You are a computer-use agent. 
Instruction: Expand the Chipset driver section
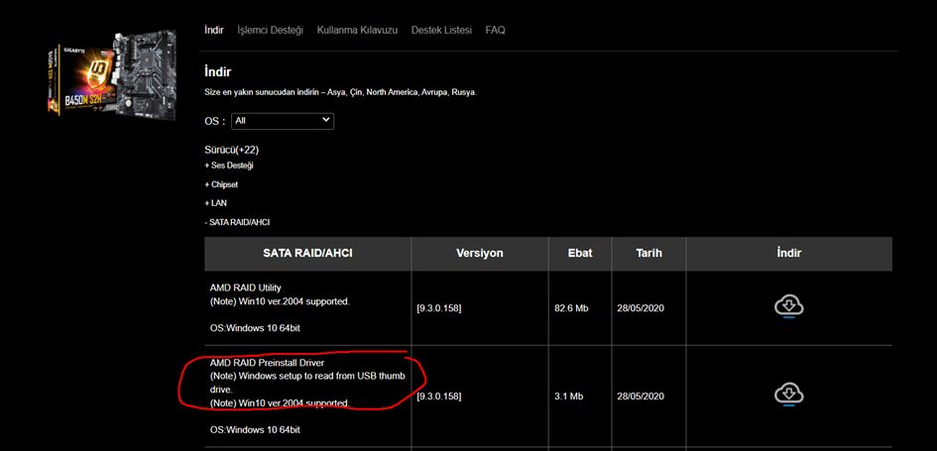click(221, 184)
